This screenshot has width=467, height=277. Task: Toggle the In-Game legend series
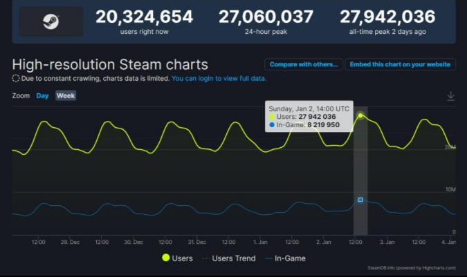coord(285,258)
